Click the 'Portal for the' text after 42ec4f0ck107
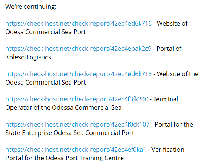This screenshot has width=203, height=161. [174, 124]
